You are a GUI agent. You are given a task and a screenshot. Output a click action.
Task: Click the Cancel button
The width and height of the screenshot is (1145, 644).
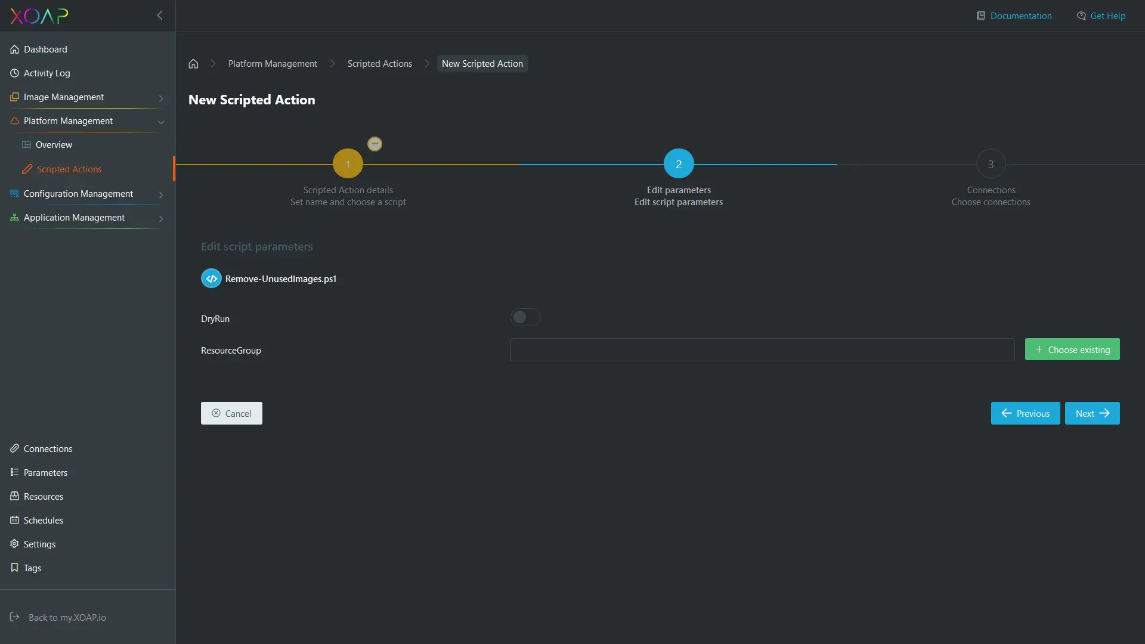tap(231, 413)
